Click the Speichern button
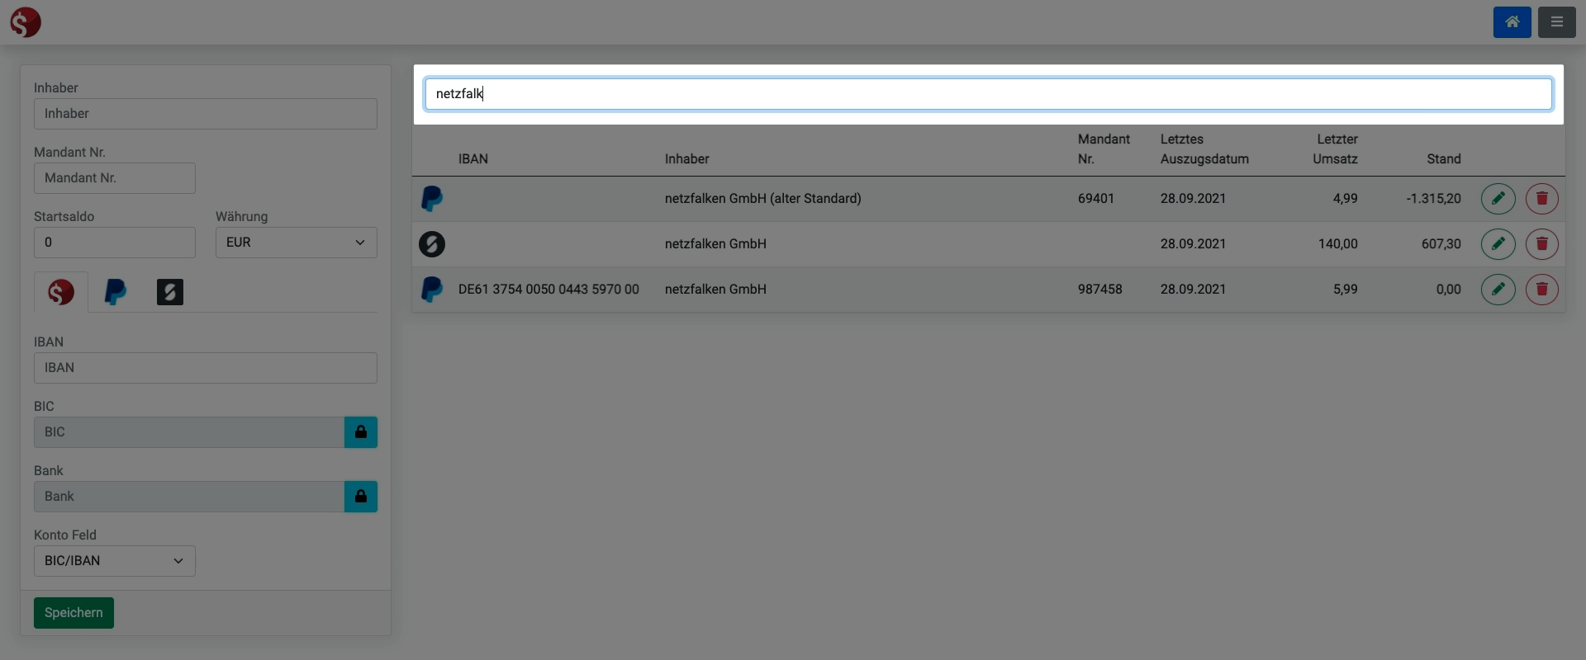1586x660 pixels. [74, 613]
